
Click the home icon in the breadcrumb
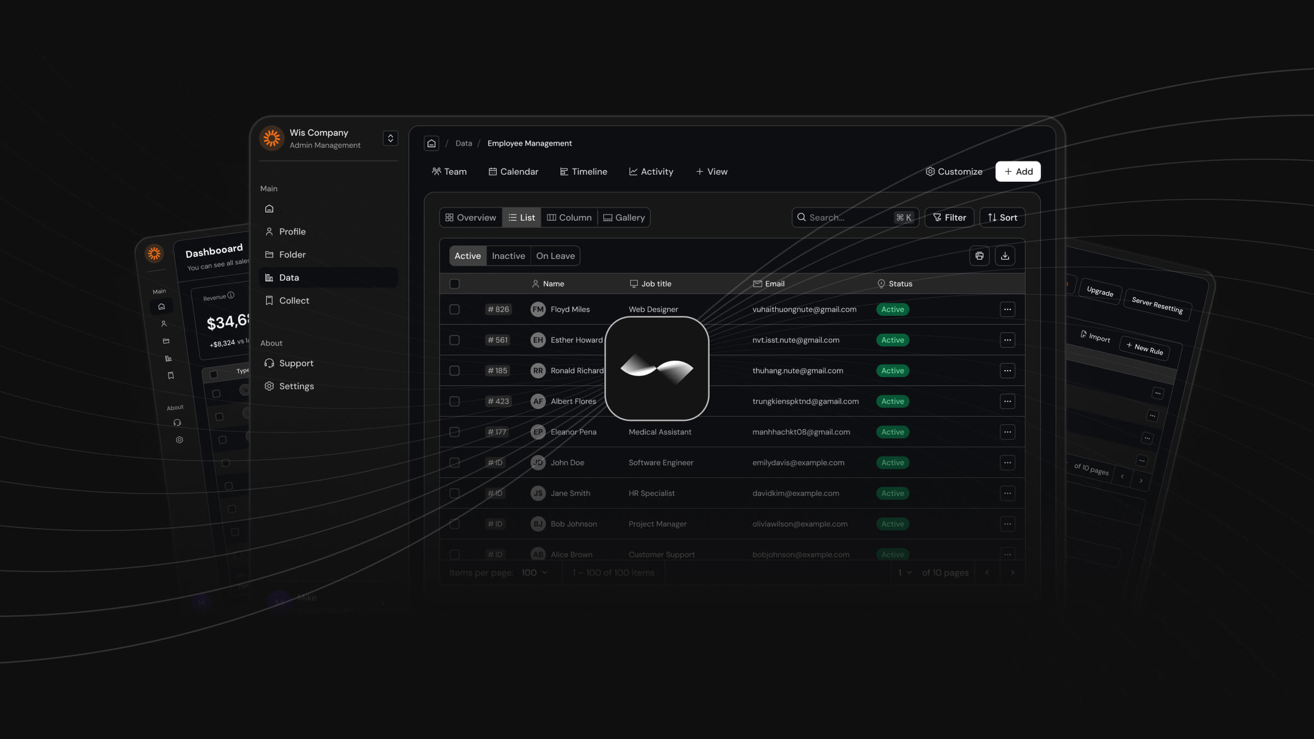pyautogui.click(x=431, y=143)
